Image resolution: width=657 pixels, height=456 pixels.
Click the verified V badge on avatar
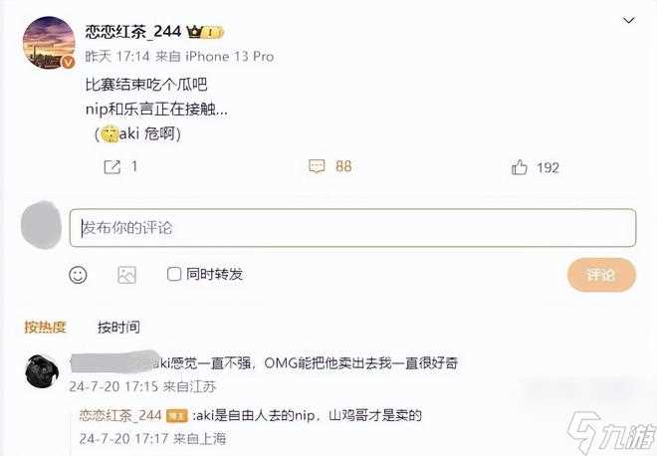coord(69,62)
